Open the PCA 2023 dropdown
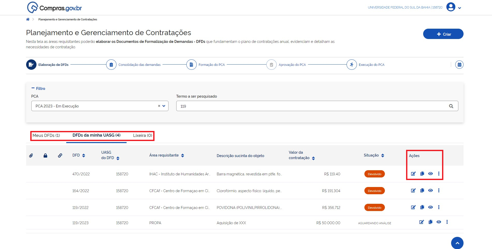 (164, 106)
